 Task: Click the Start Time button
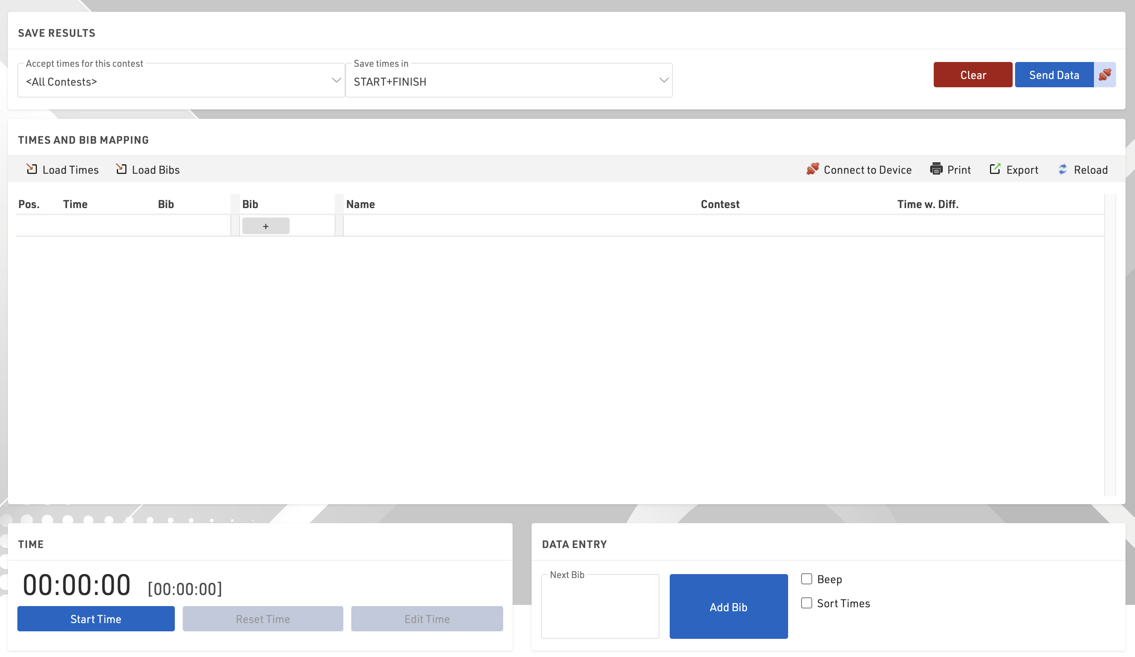96,619
